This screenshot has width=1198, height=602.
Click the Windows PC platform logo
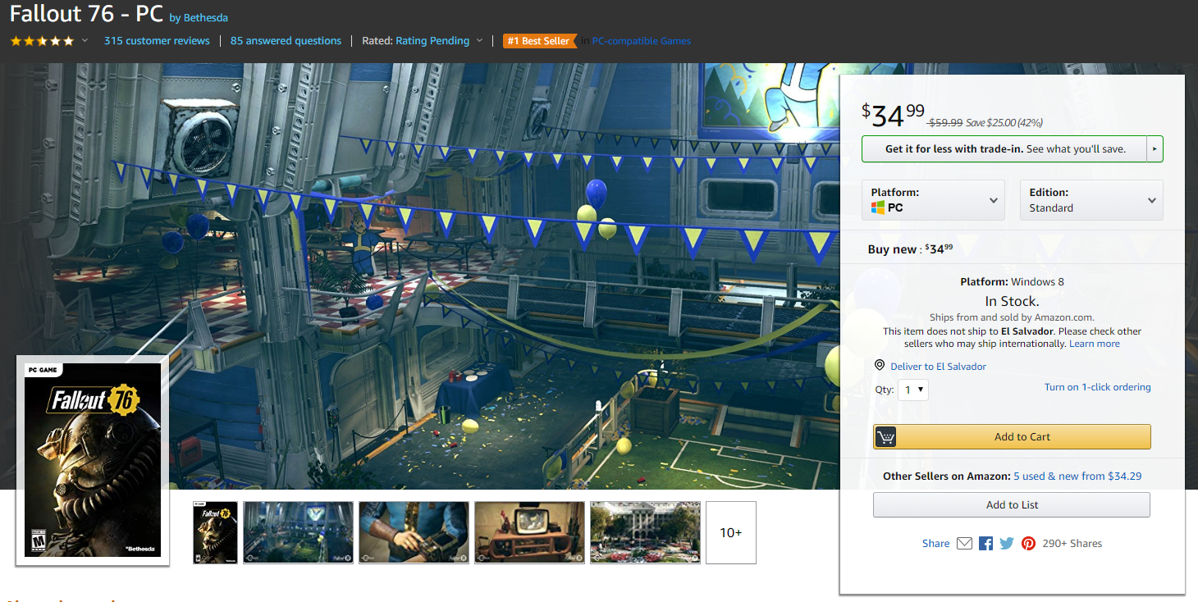[x=878, y=208]
